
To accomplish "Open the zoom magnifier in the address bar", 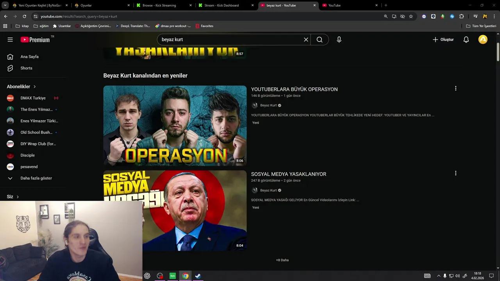I will pyautogui.click(x=386, y=16).
